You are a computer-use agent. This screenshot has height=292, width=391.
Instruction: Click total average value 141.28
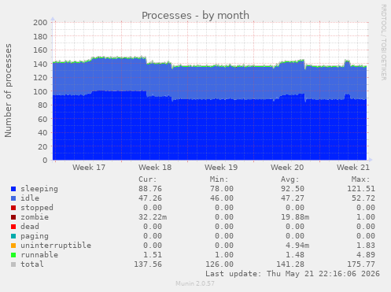(290, 264)
